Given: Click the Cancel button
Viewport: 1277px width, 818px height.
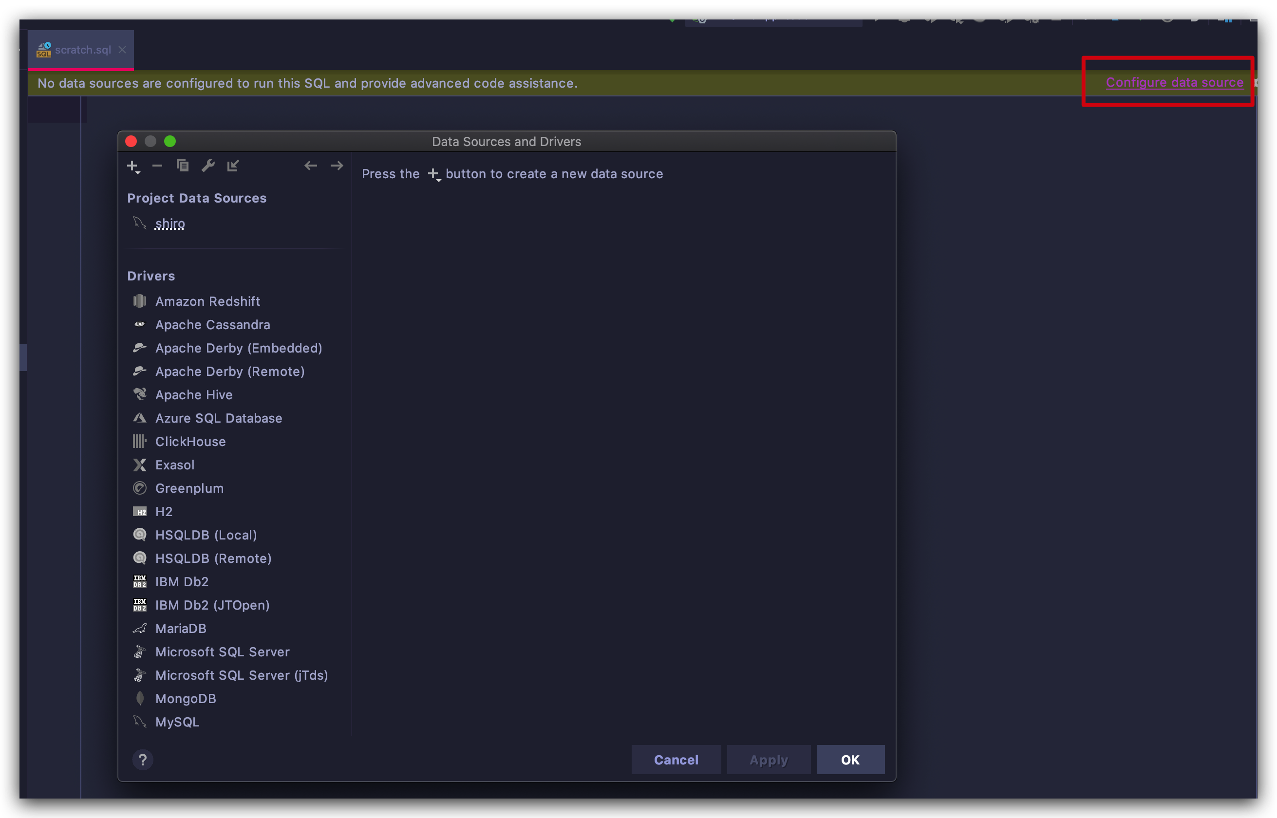Looking at the screenshot, I should 676,760.
